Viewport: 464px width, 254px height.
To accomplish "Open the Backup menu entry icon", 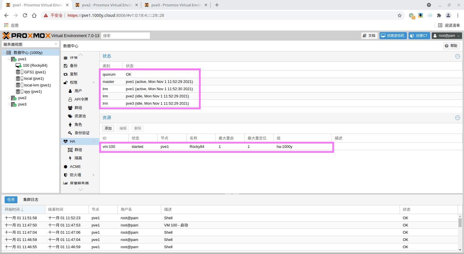I will point(66,66).
